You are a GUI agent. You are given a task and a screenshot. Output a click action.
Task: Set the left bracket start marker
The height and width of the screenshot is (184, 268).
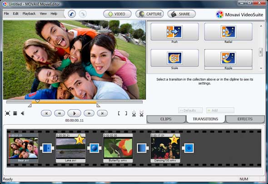[119, 113]
